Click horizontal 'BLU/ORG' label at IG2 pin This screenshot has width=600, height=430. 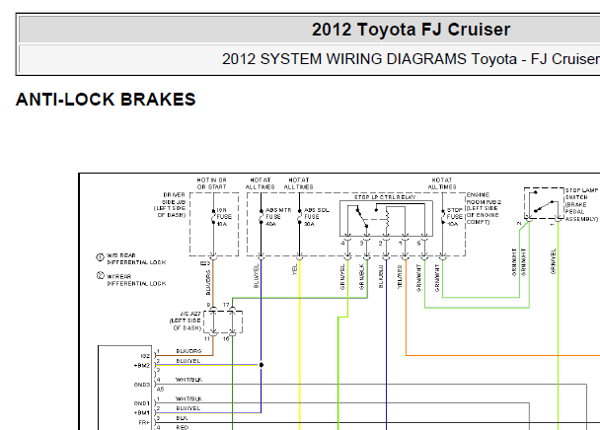click(188, 351)
